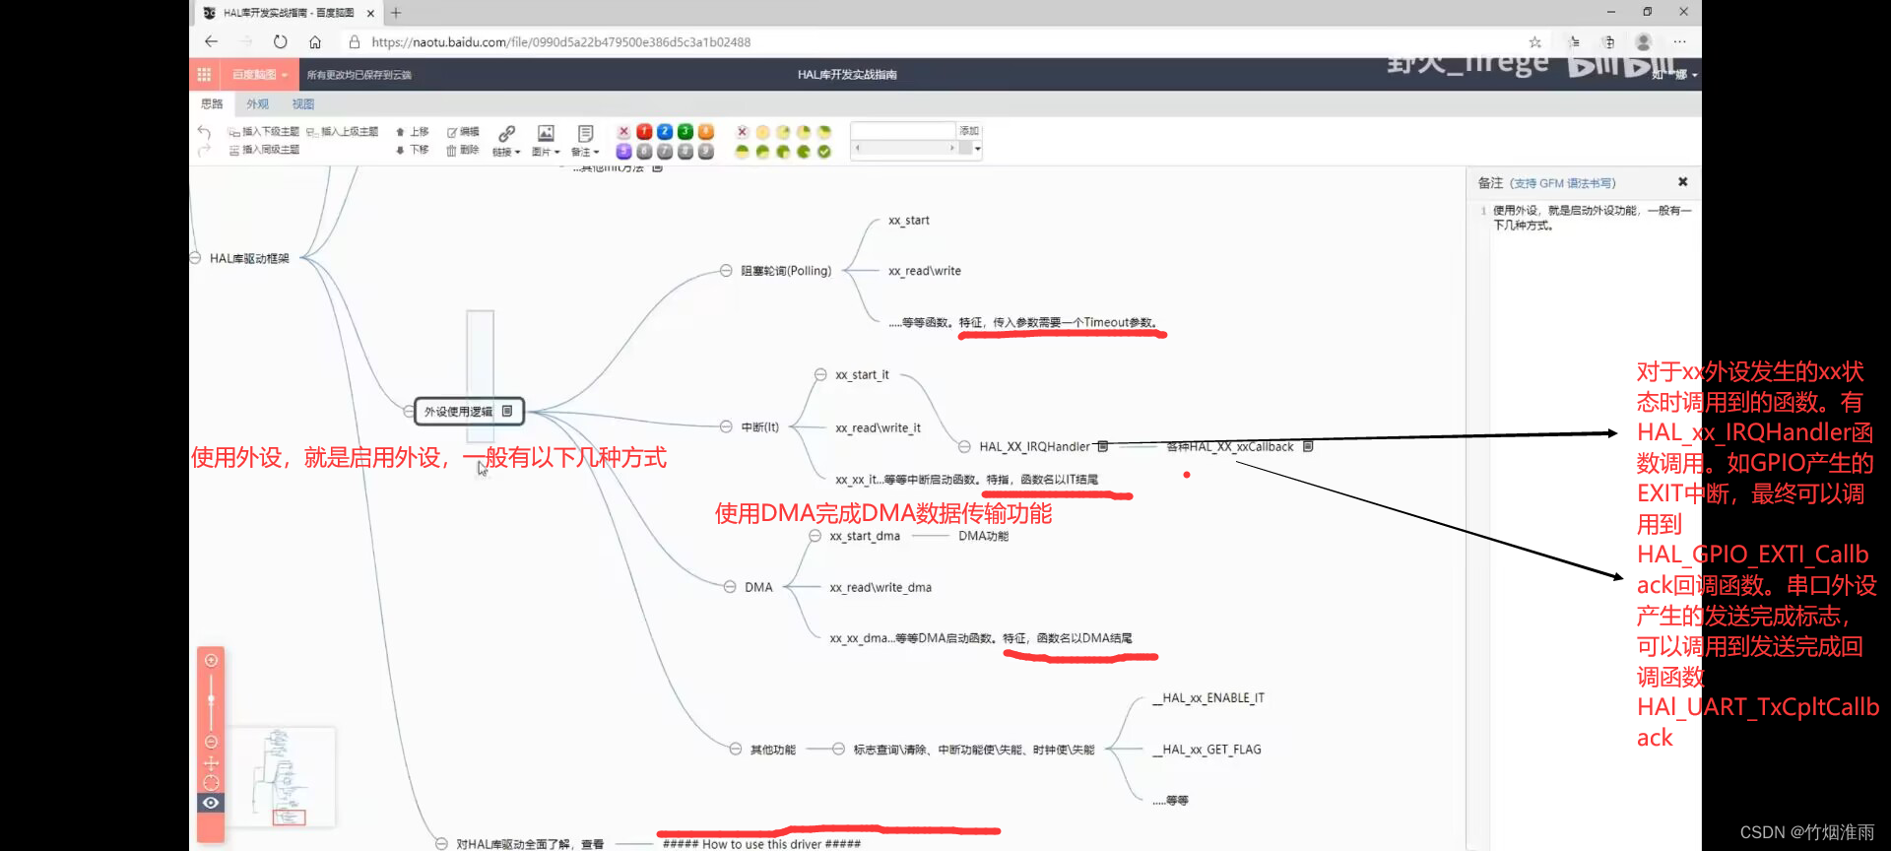The image size is (1891, 851).
Task: Collapse the 中断(It) branch
Action: tap(726, 426)
